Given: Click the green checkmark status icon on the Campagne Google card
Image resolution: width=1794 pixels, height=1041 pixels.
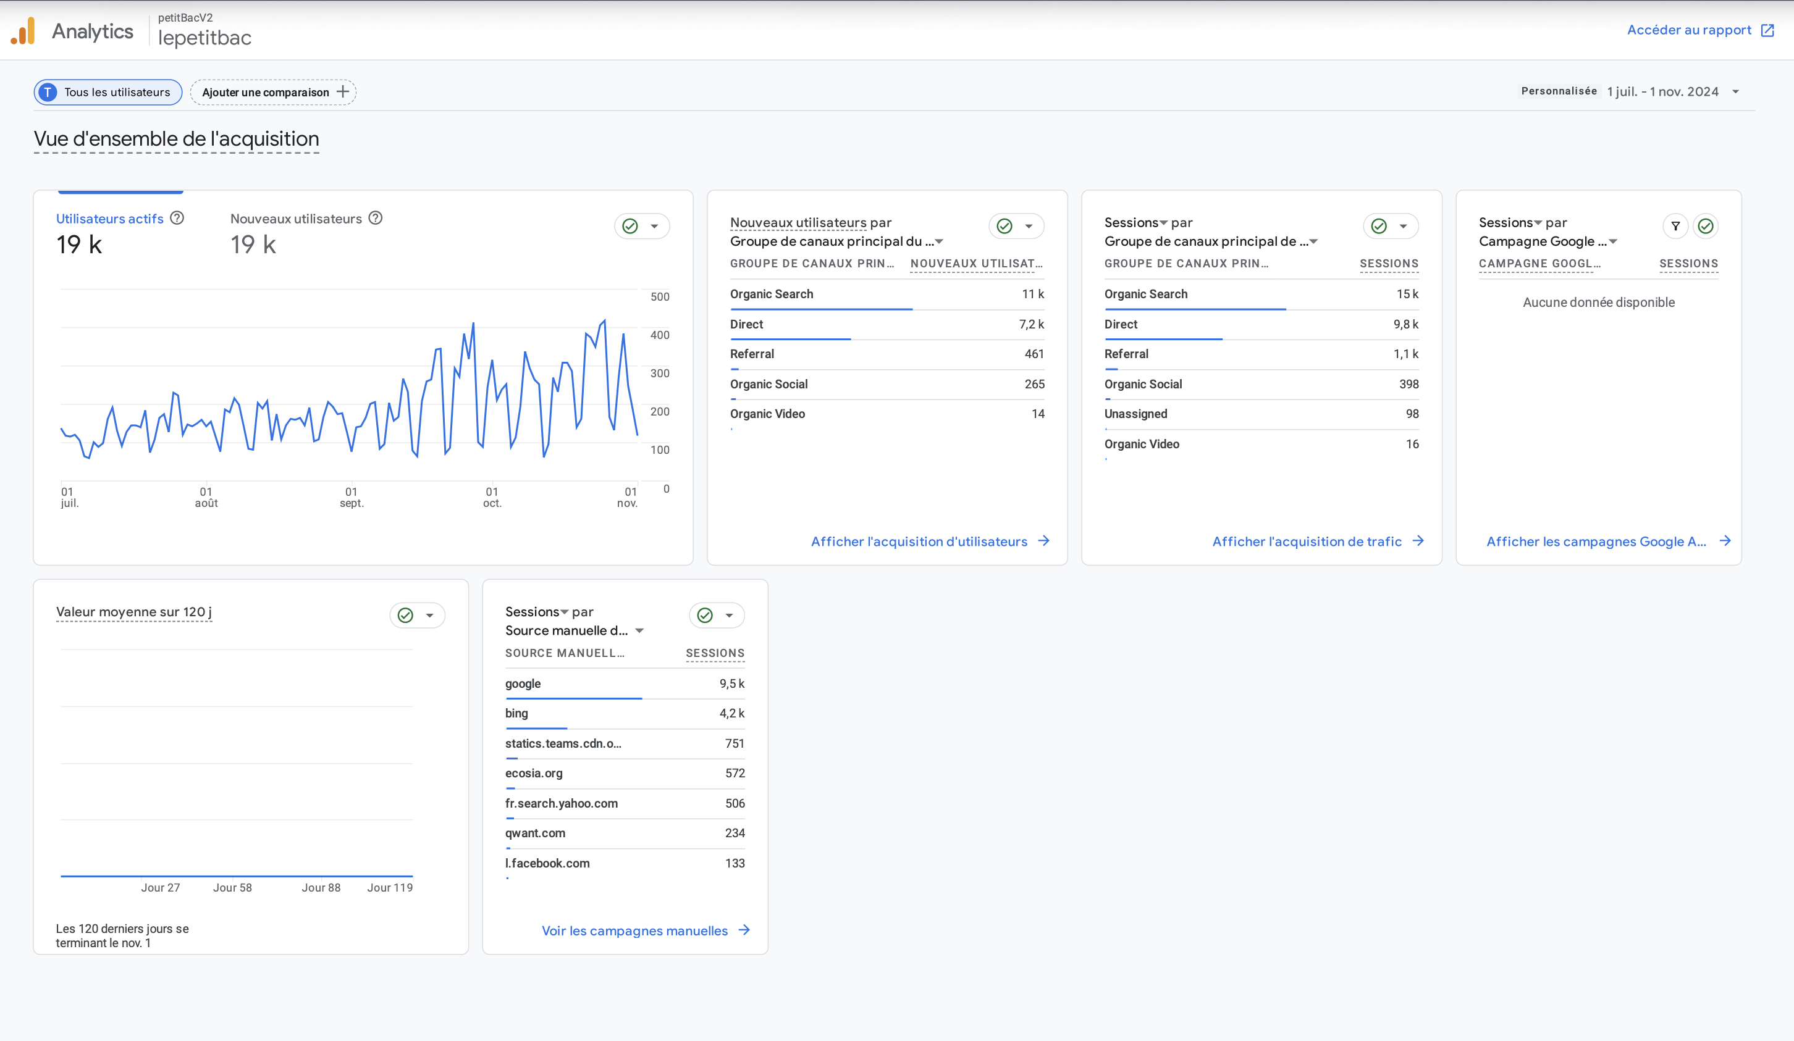Looking at the screenshot, I should (x=1705, y=226).
